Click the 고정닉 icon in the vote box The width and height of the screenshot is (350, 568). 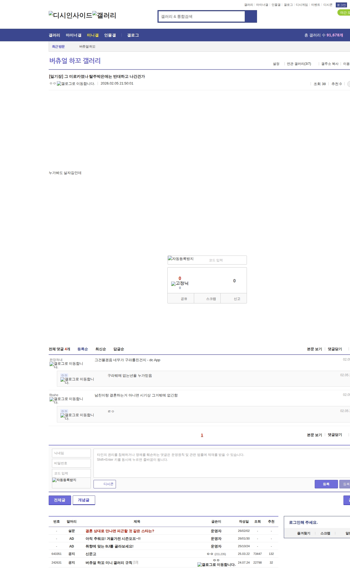(180, 283)
